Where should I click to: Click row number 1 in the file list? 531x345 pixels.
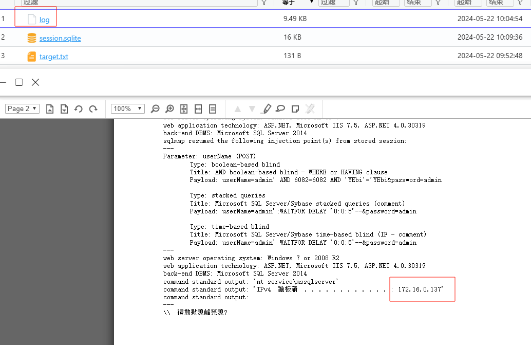point(3,19)
